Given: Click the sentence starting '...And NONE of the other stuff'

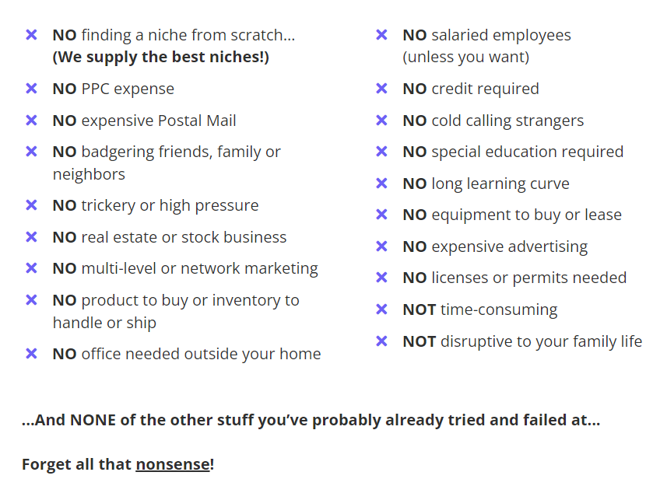Looking at the screenshot, I should (311, 421).
